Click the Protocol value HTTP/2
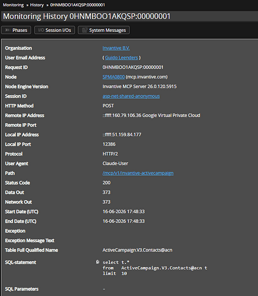Screen dimensions: 258x296 click(x=110, y=154)
